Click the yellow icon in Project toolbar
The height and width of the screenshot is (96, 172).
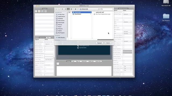point(39,11)
